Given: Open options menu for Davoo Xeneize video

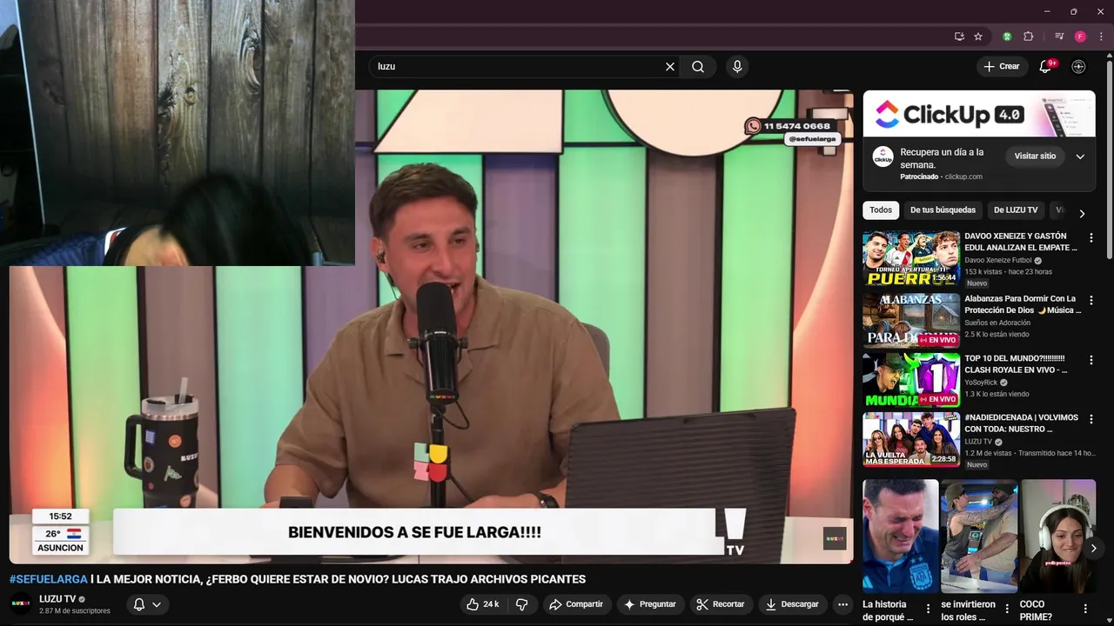Looking at the screenshot, I should (x=1091, y=237).
